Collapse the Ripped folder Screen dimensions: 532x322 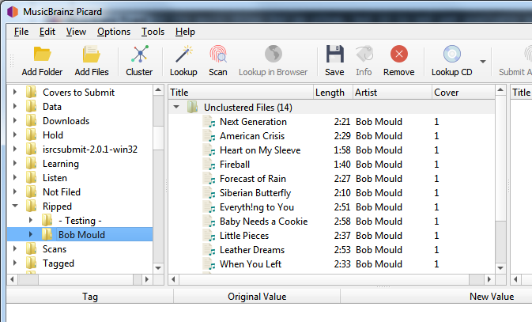coord(15,206)
